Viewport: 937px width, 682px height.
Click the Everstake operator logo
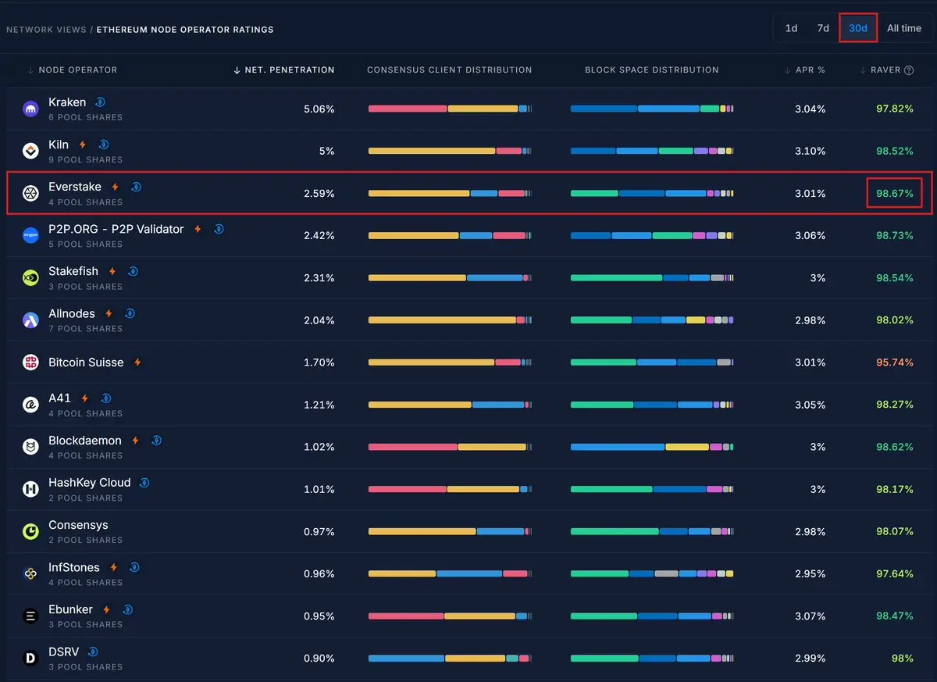[x=30, y=193]
